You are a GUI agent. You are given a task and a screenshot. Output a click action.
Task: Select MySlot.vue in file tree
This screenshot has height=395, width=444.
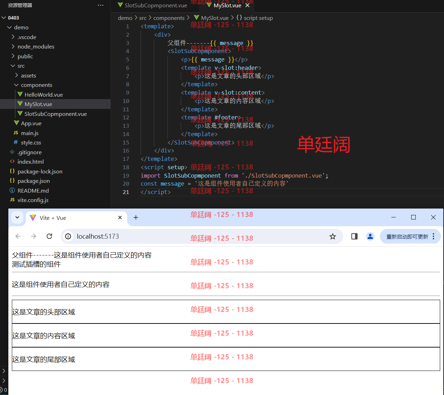38,104
